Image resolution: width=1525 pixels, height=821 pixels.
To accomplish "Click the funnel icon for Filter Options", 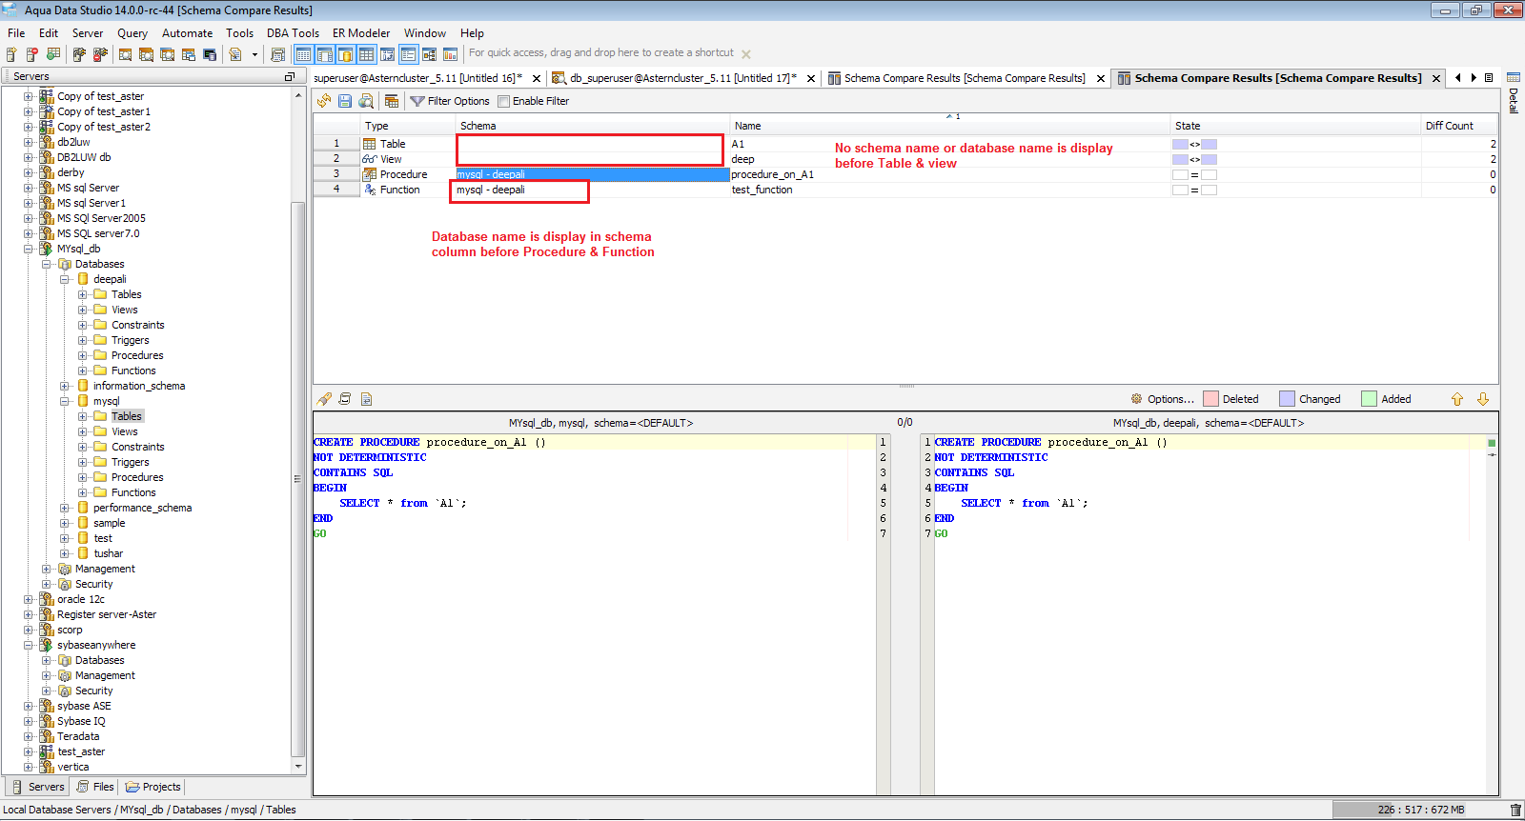I will click(417, 101).
